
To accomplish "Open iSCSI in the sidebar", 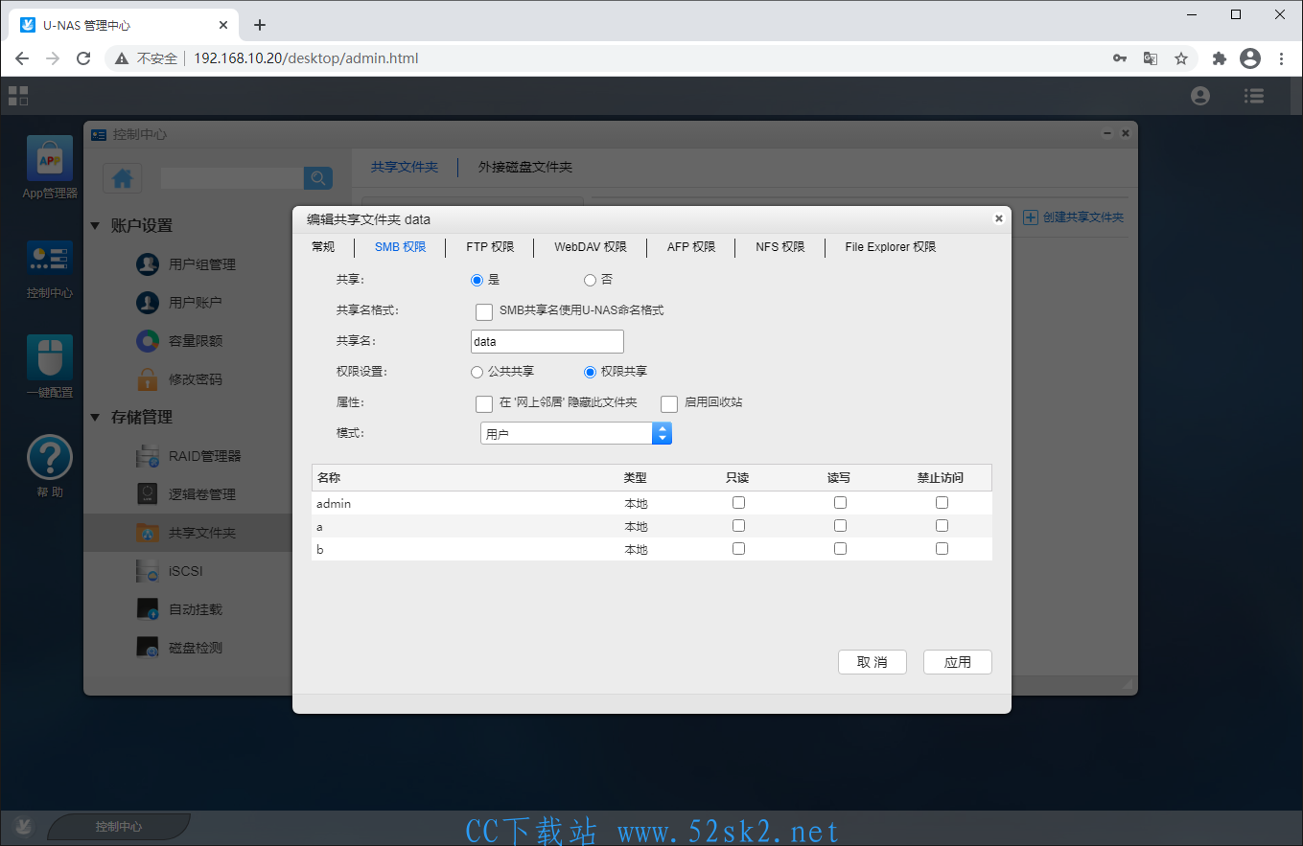I will [x=188, y=571].
